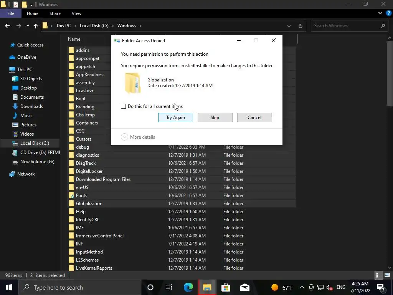Open the recent locations dropdown arrow

click(x=28, y=26)
